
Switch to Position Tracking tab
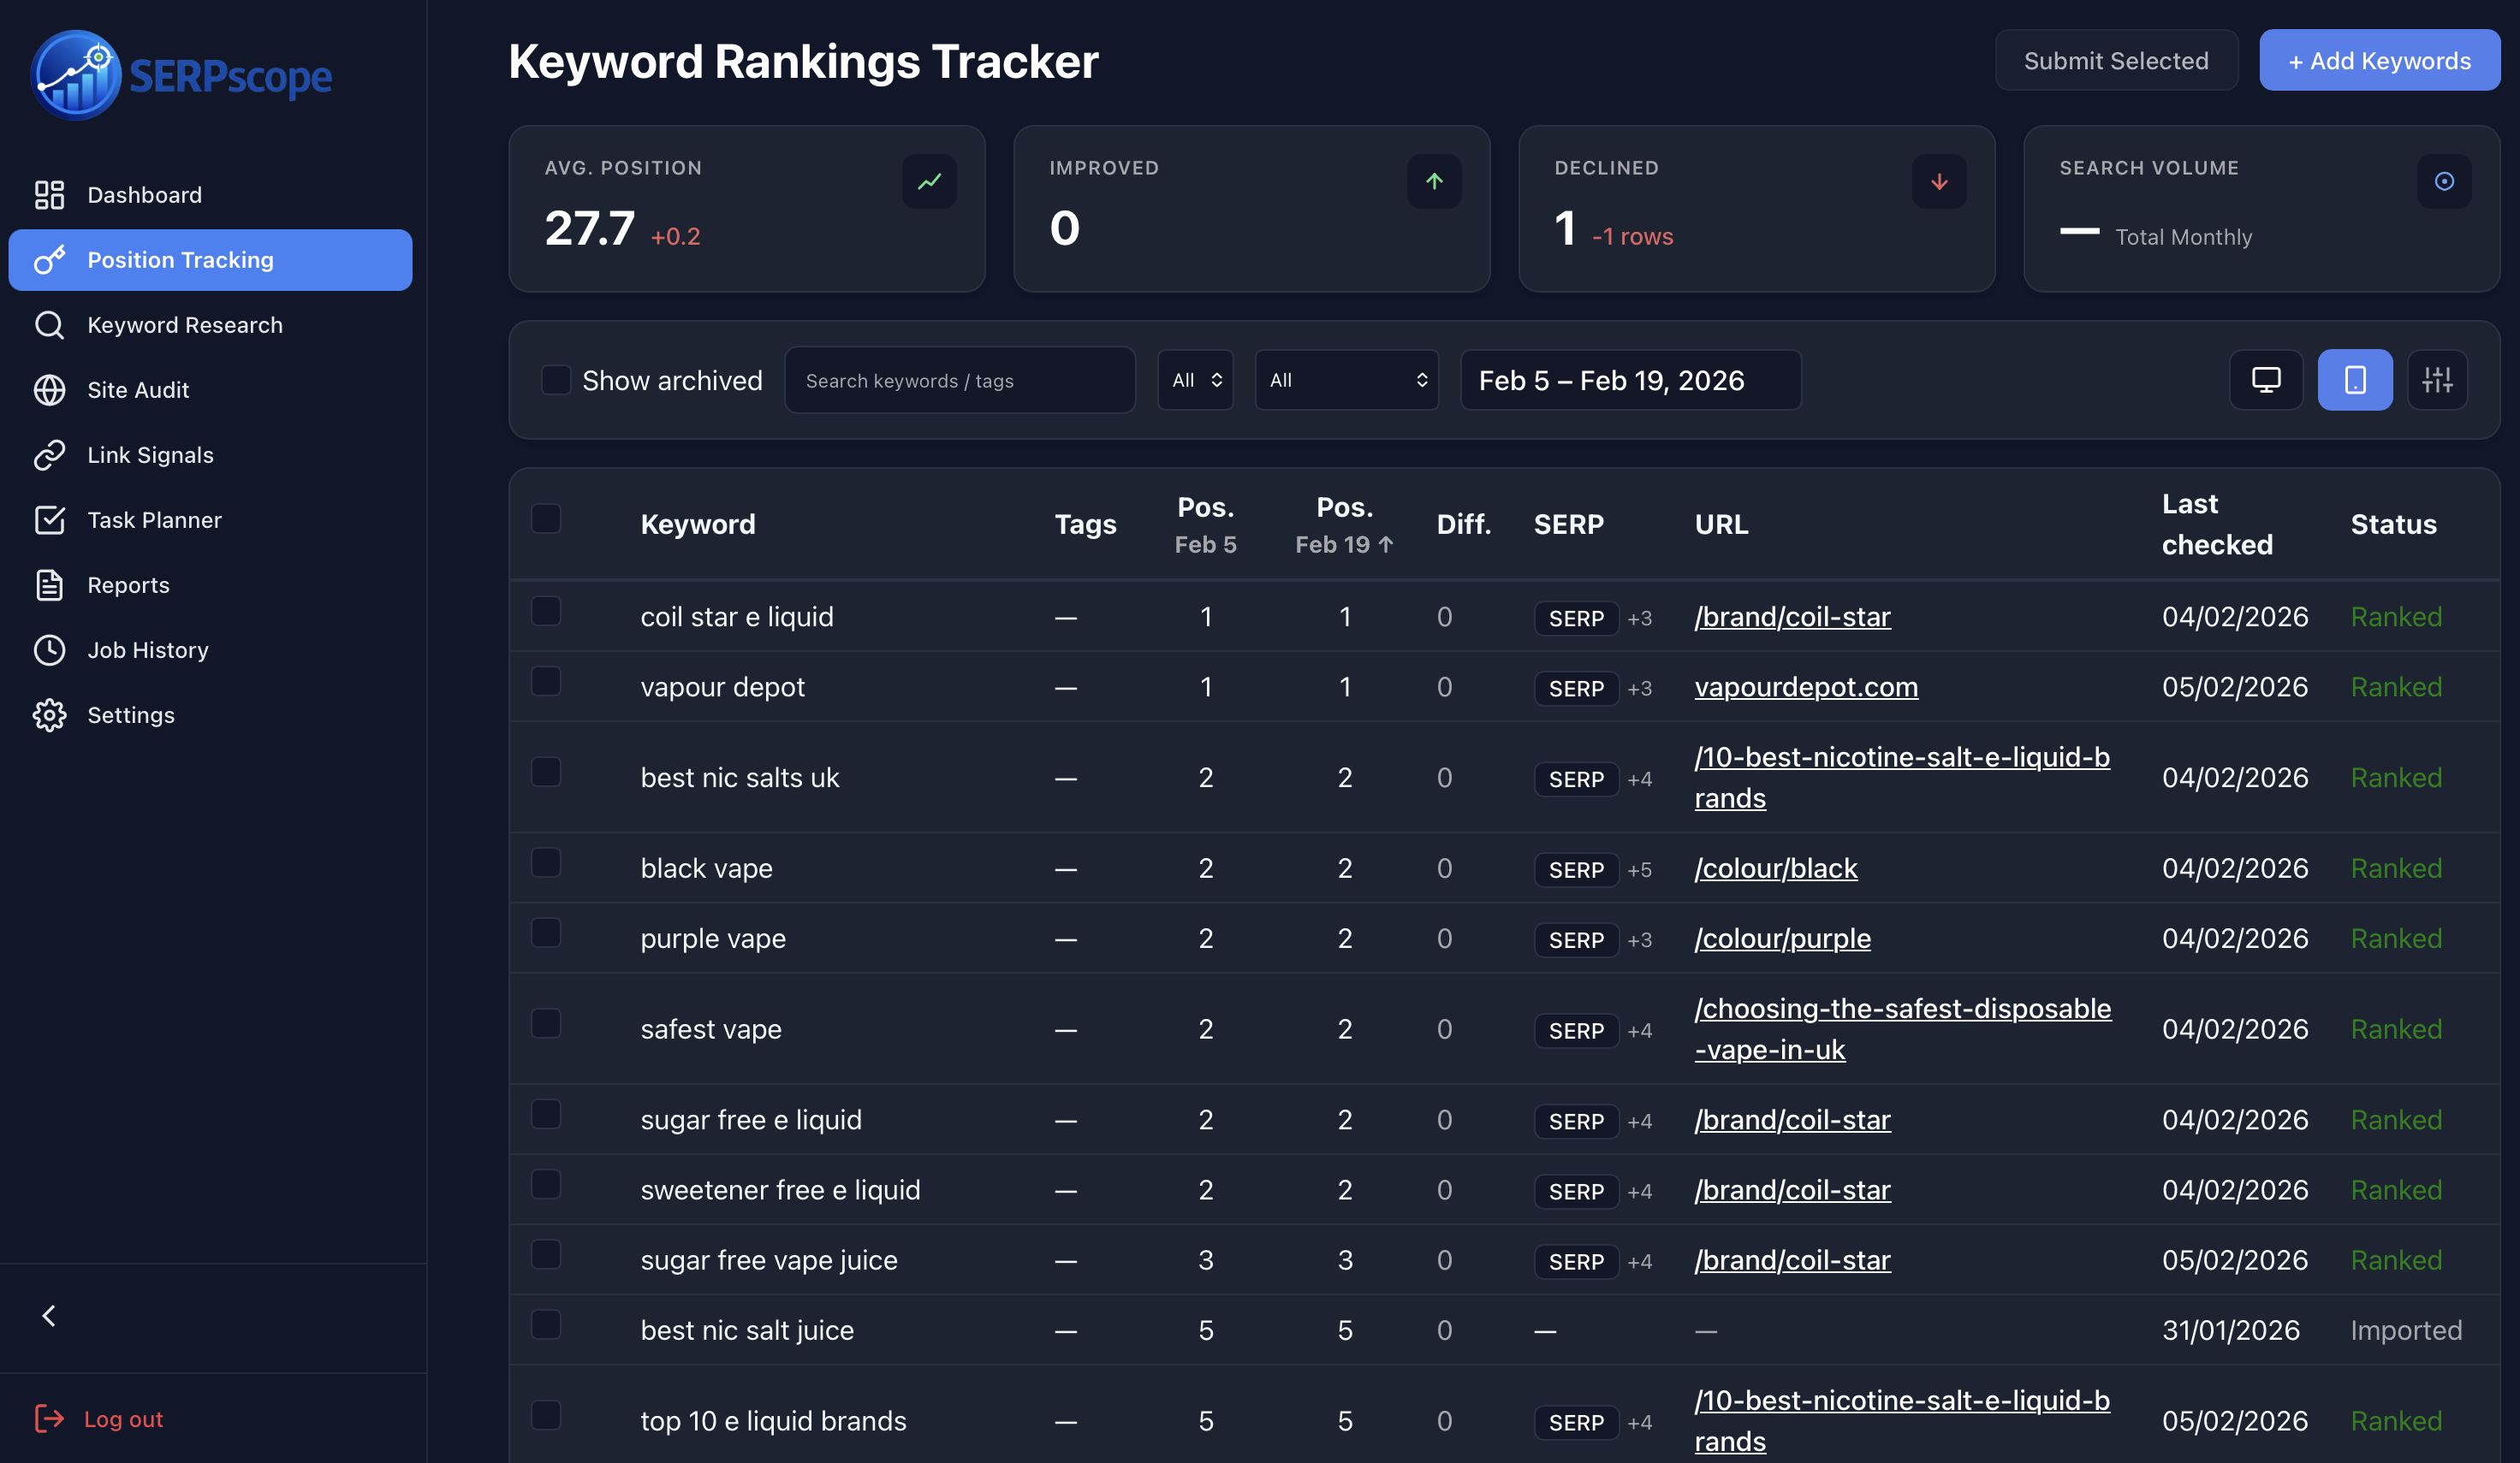click(x=180, y=259)
